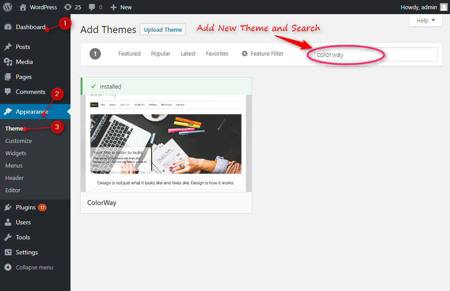This screenshot has height=291, width=450.
Task: Click the Users person icon
Action: click(x=8, y=222)
